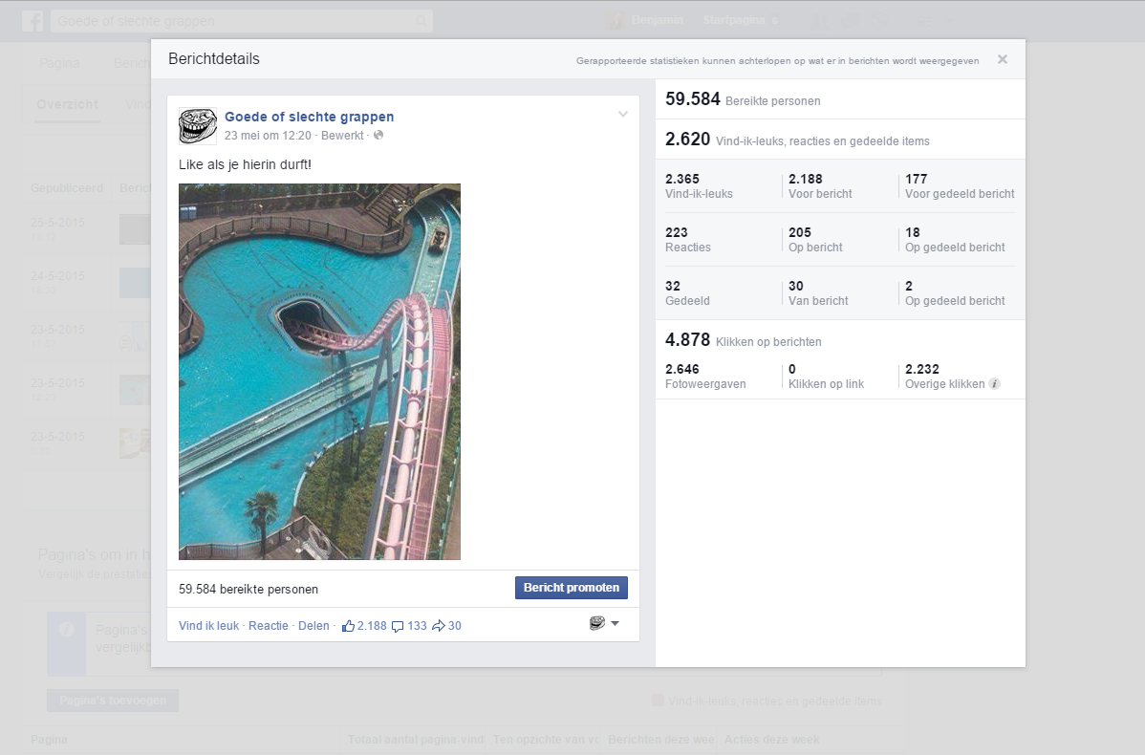The width and height of the screenshot is (1145, 755).
Task: Close the Berichtdetails dialog
Action: point(1003,60)
